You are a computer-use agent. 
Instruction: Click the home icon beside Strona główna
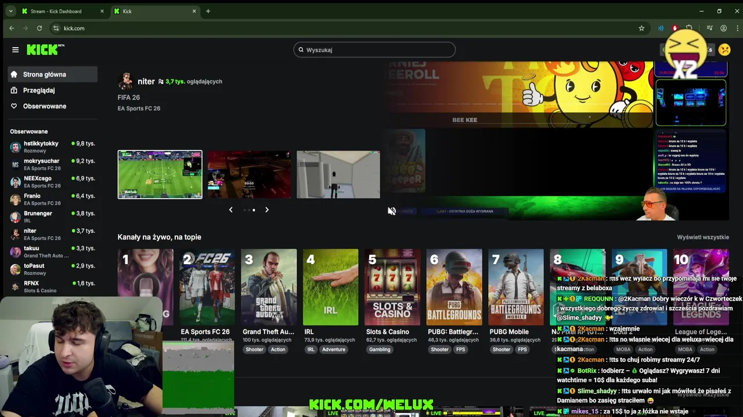tap(14, 74)
